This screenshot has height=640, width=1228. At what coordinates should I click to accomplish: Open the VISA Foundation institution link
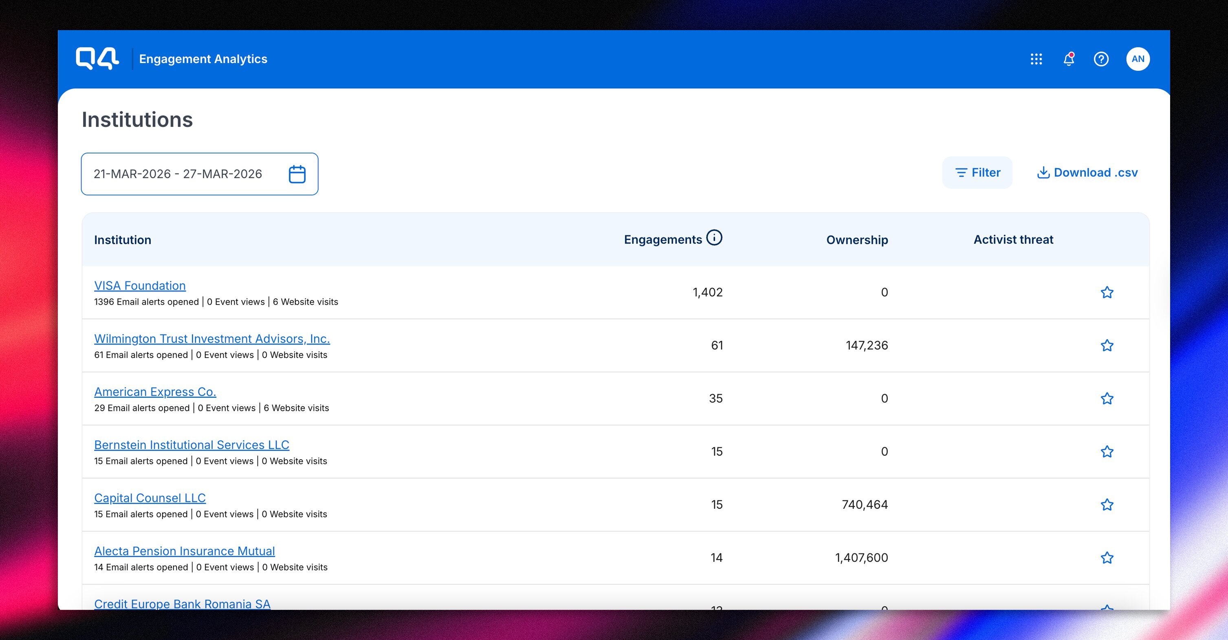coord(140,286)
